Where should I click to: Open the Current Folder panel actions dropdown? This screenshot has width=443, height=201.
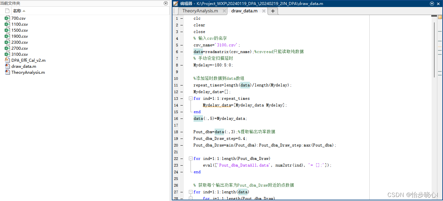click(165, 3)
